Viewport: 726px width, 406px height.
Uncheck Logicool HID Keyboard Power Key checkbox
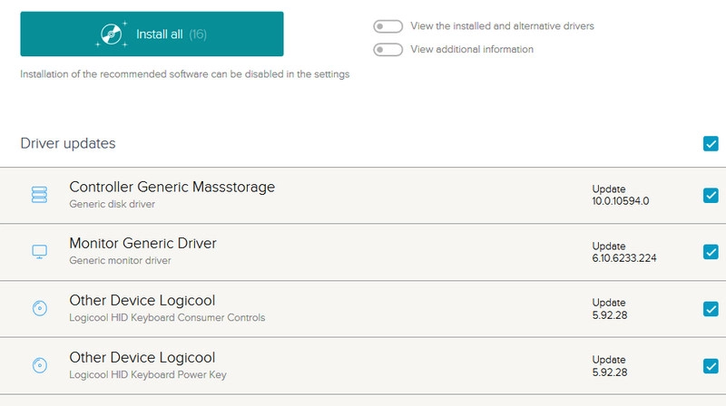tap(711, 366)
